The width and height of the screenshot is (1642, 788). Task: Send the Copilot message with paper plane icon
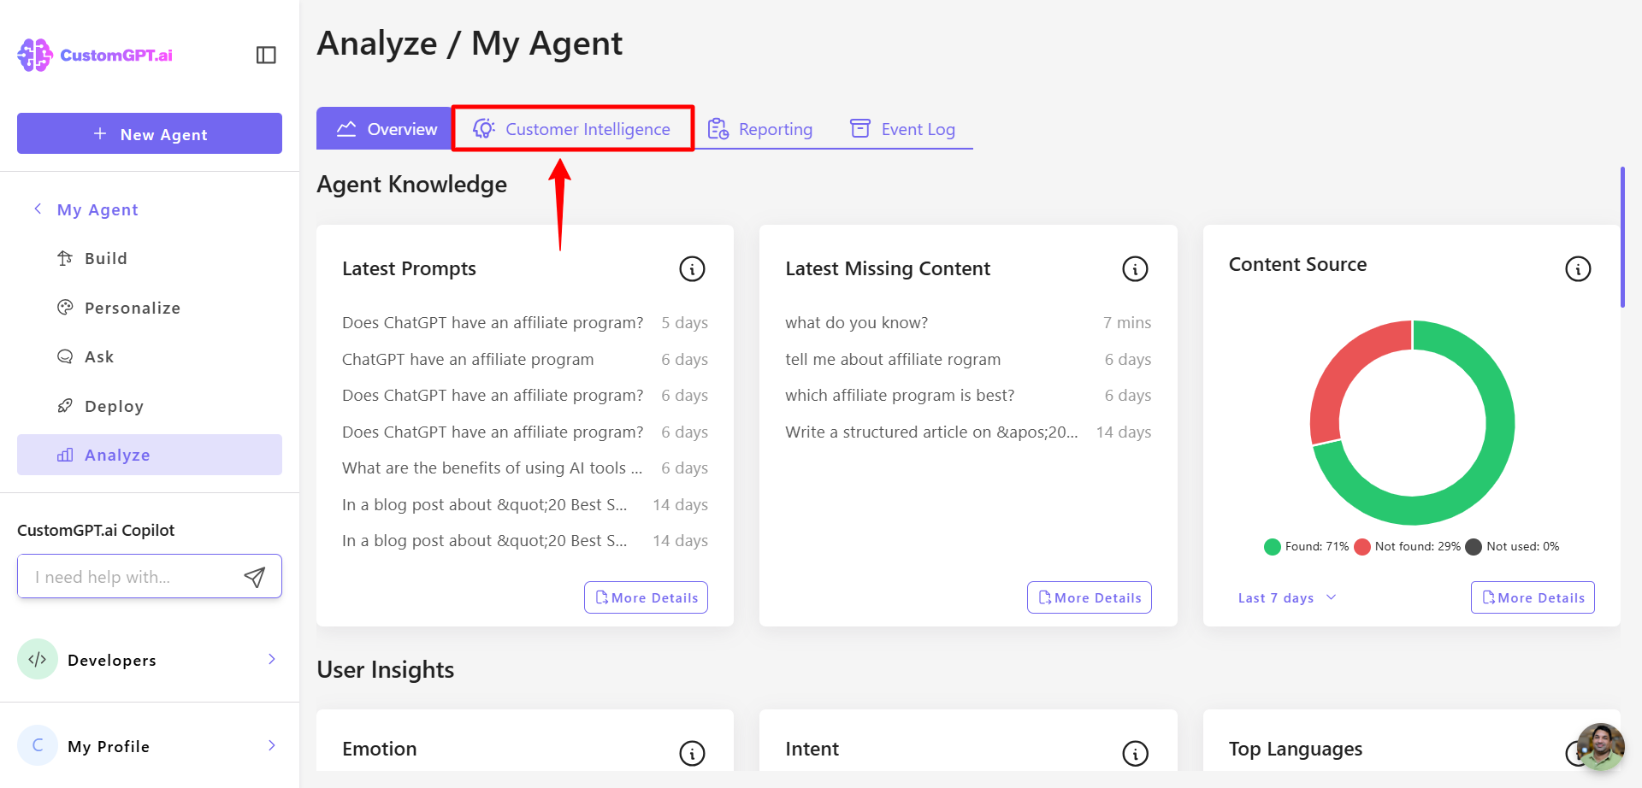pos(254,577)
